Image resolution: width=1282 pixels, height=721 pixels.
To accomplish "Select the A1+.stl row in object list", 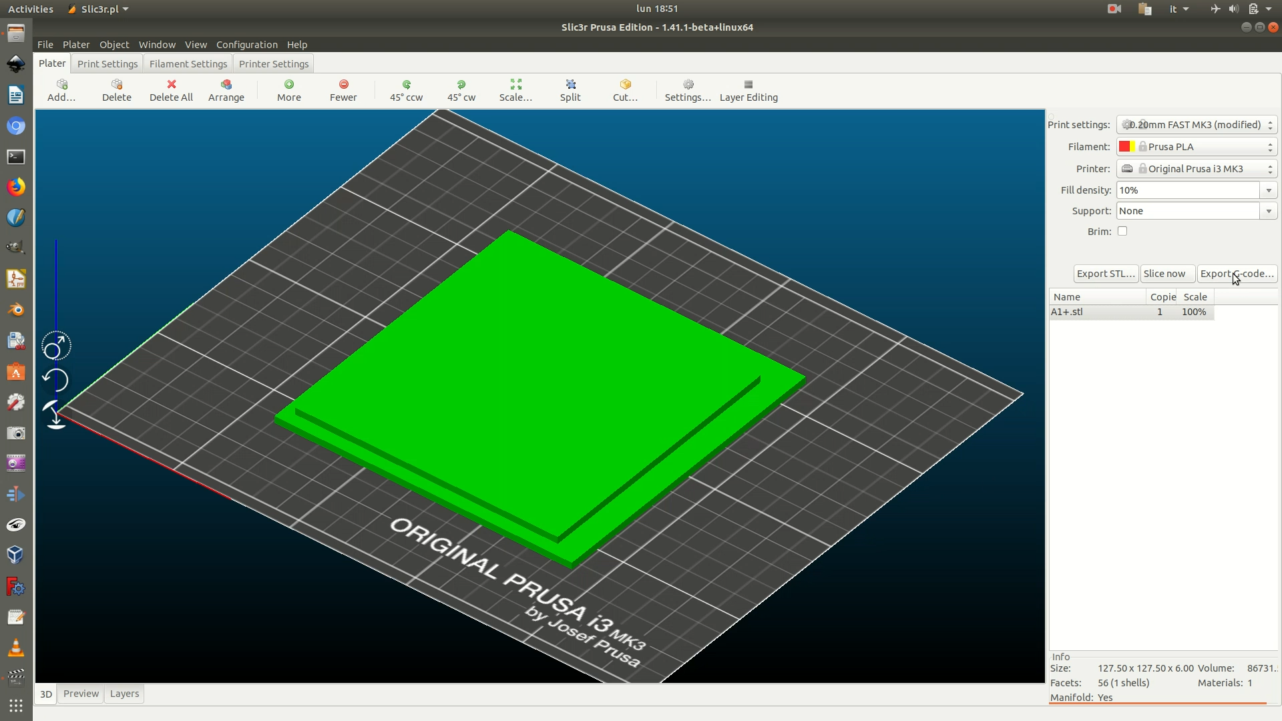I will tap(1131, 312).
